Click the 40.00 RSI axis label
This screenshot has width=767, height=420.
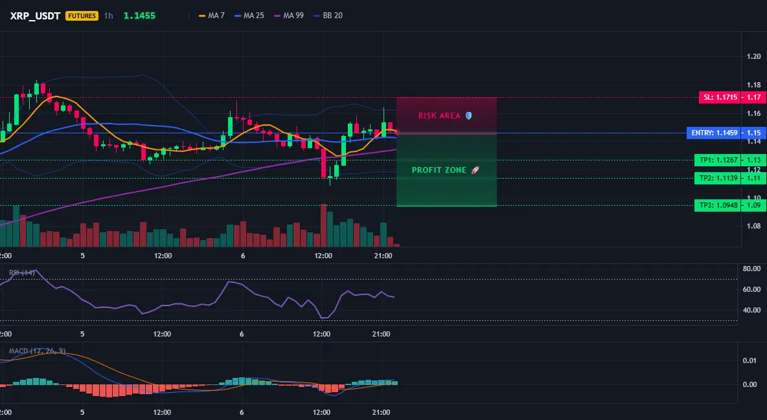click(x=751, y=310)
